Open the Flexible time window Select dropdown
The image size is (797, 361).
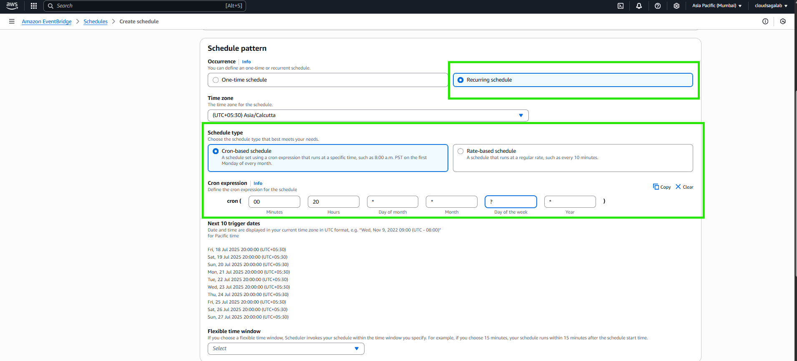[286, 349]
